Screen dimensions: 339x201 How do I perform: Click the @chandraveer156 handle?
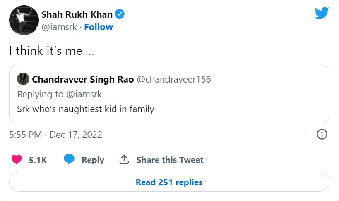[173, 79]
